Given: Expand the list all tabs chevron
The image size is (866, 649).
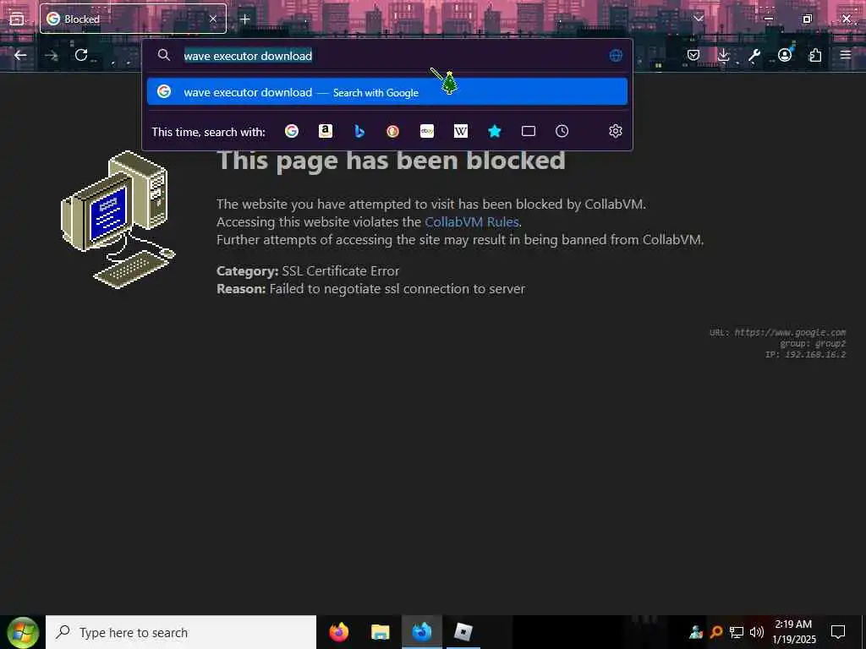Looking at the screenshot, I should click(x=699, y=19).
